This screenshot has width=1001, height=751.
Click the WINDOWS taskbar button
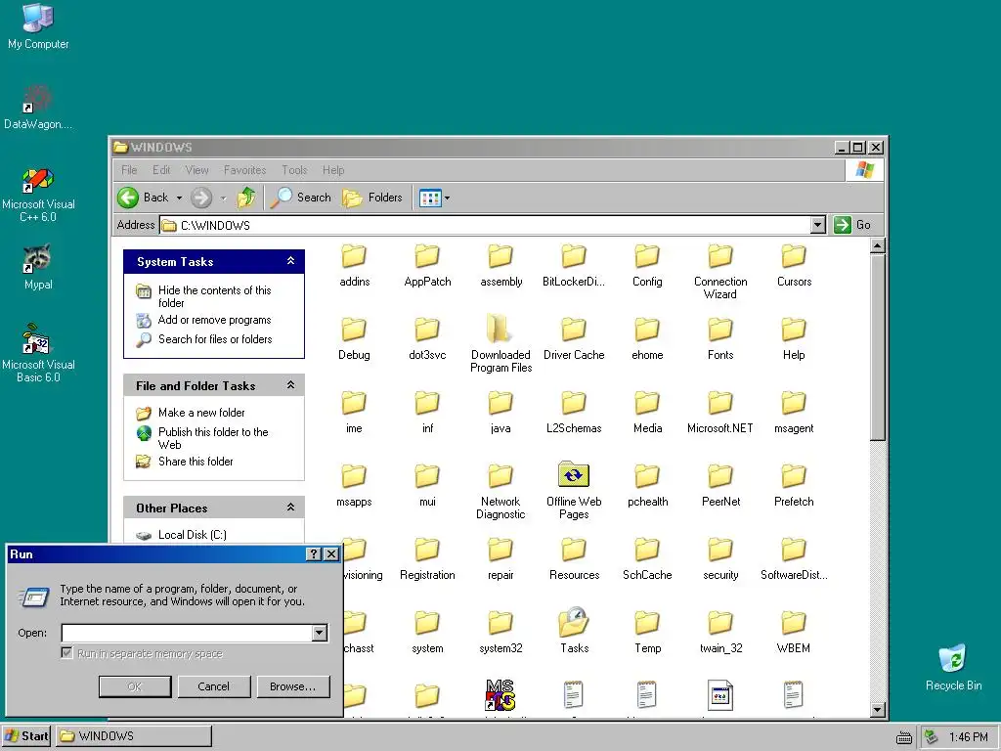coord(133,735)
